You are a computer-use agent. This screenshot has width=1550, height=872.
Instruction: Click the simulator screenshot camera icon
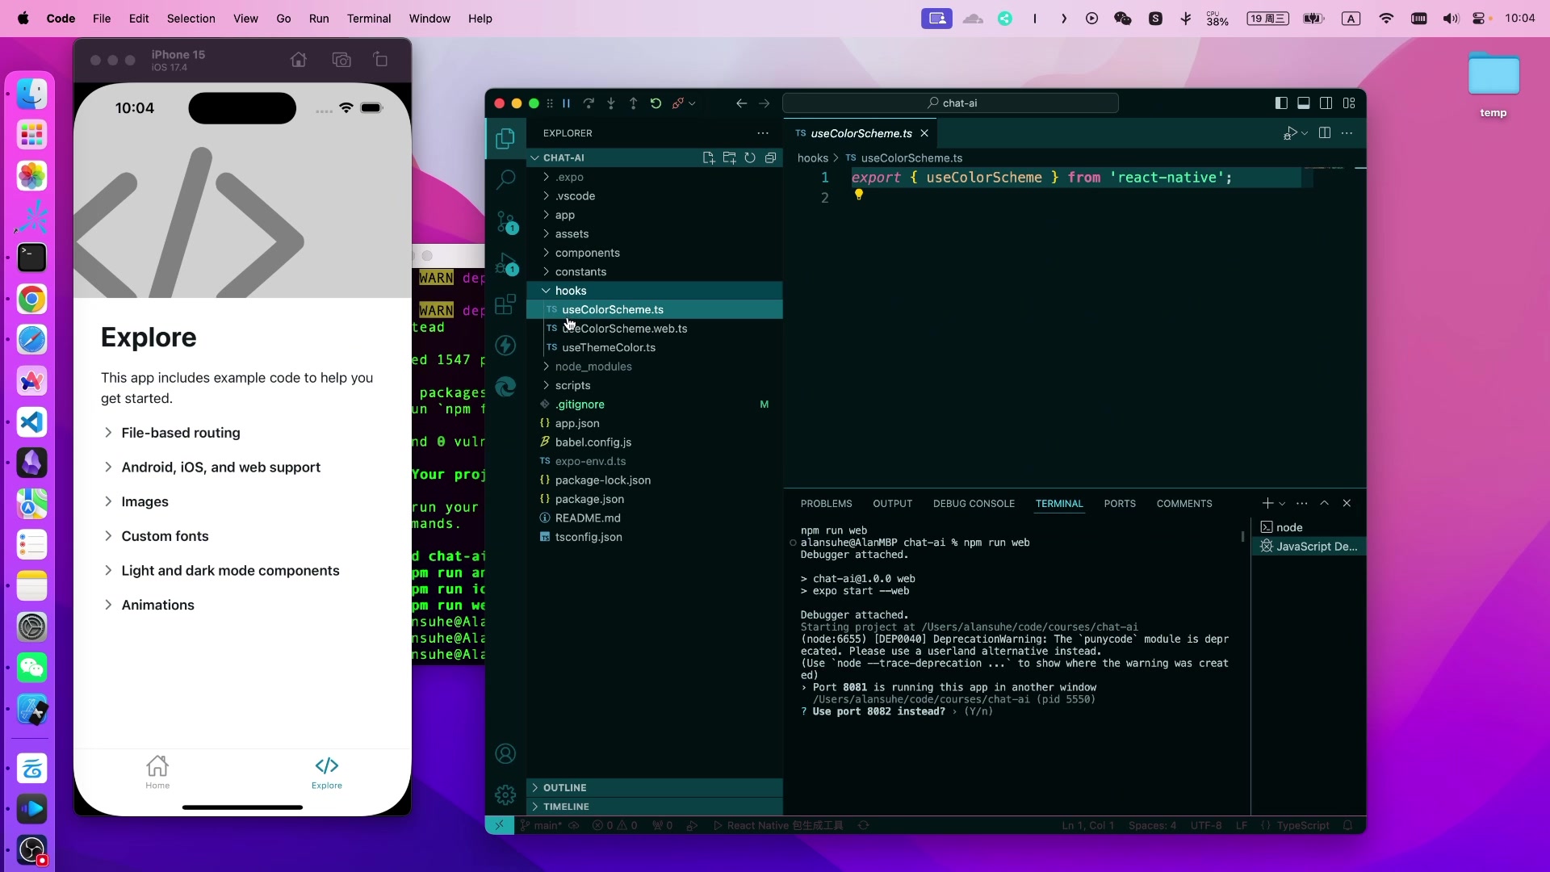pos(341,60)
